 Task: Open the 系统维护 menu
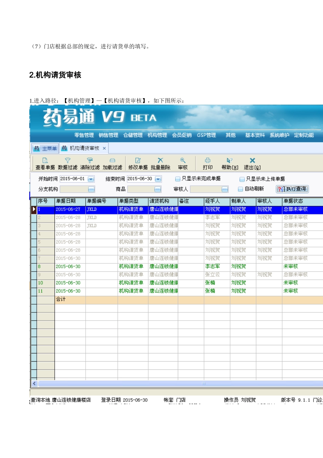(279, 135)
